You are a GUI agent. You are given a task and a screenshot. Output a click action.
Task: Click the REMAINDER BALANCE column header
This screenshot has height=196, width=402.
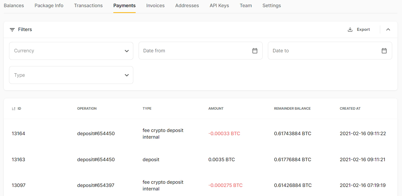292,109
